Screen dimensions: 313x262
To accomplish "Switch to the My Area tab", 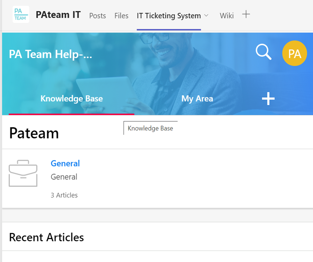I will pyautogui.click(x=197, y=99).
